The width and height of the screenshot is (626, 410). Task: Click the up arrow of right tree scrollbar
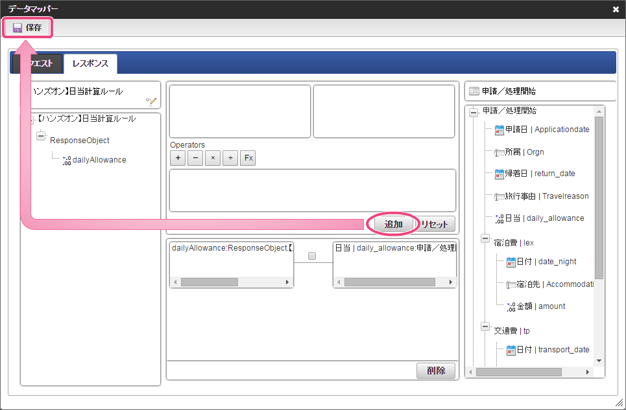click(599, 111)
